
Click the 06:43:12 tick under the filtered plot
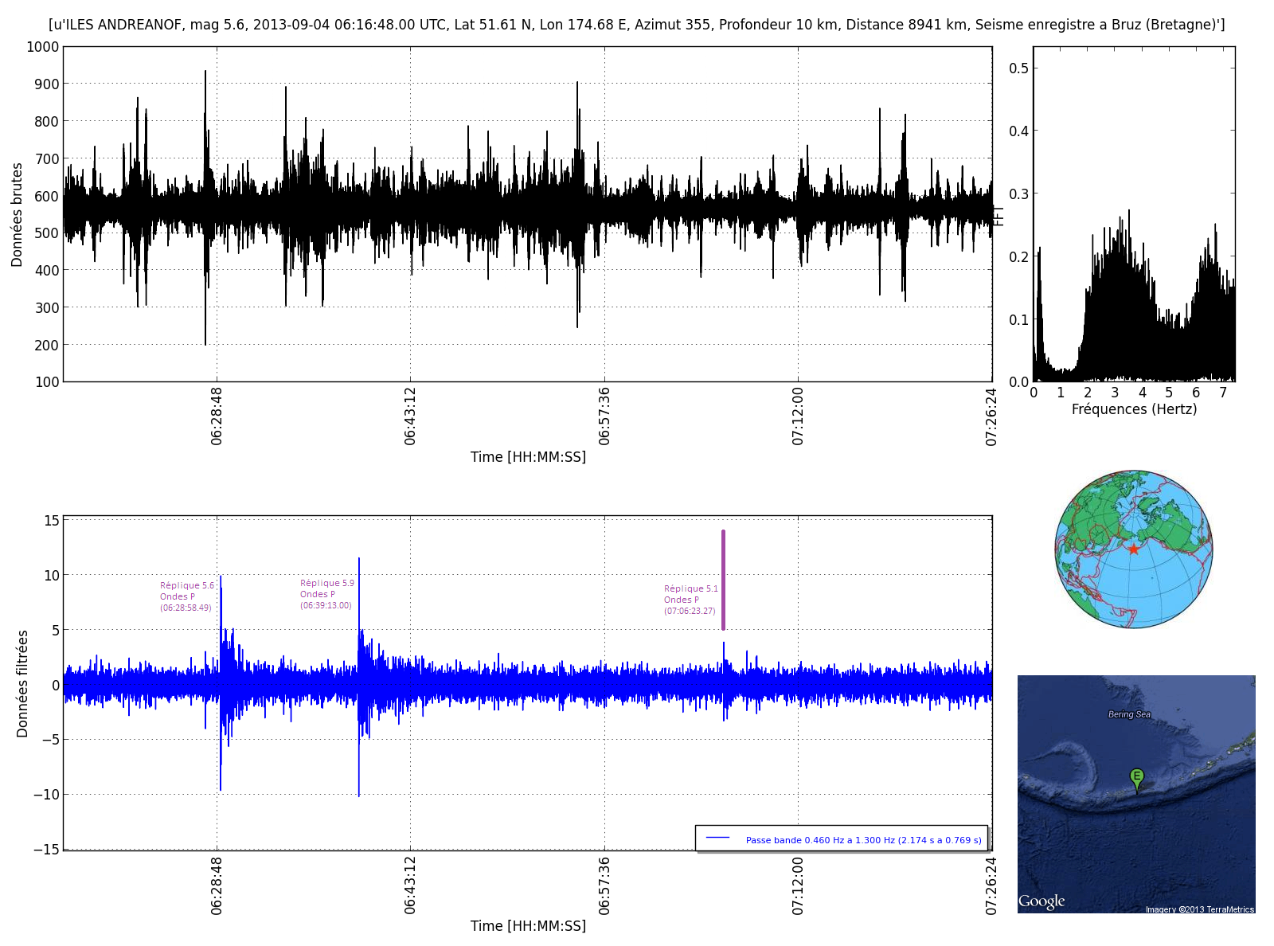410,885
